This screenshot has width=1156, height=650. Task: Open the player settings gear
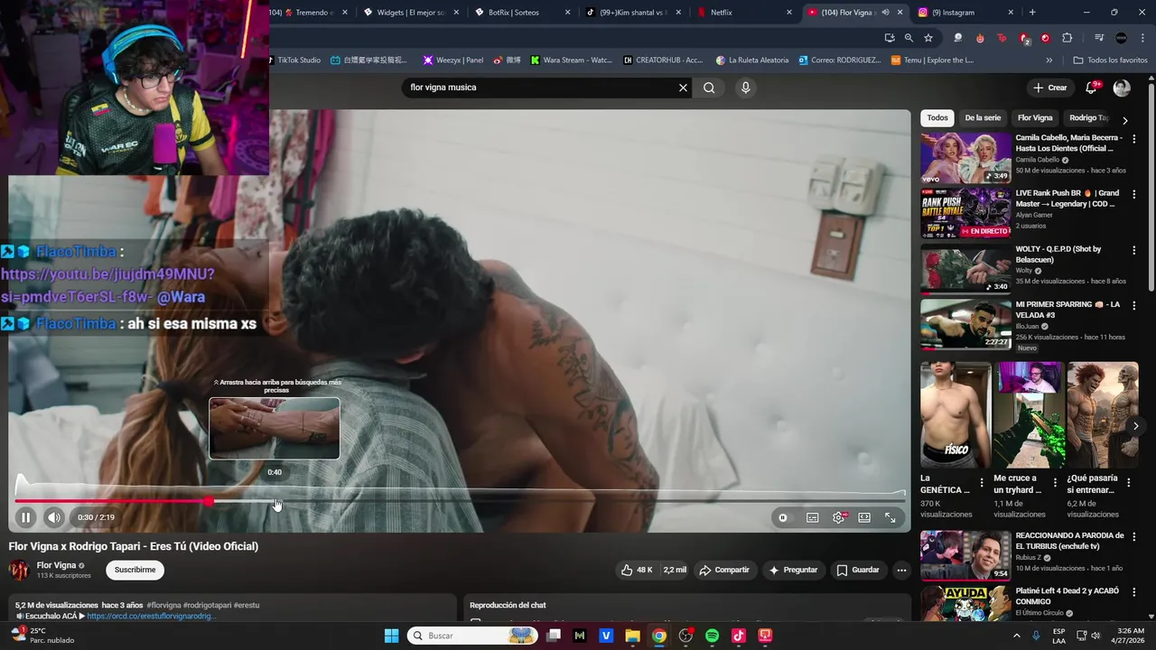click(x=839, y=517)
